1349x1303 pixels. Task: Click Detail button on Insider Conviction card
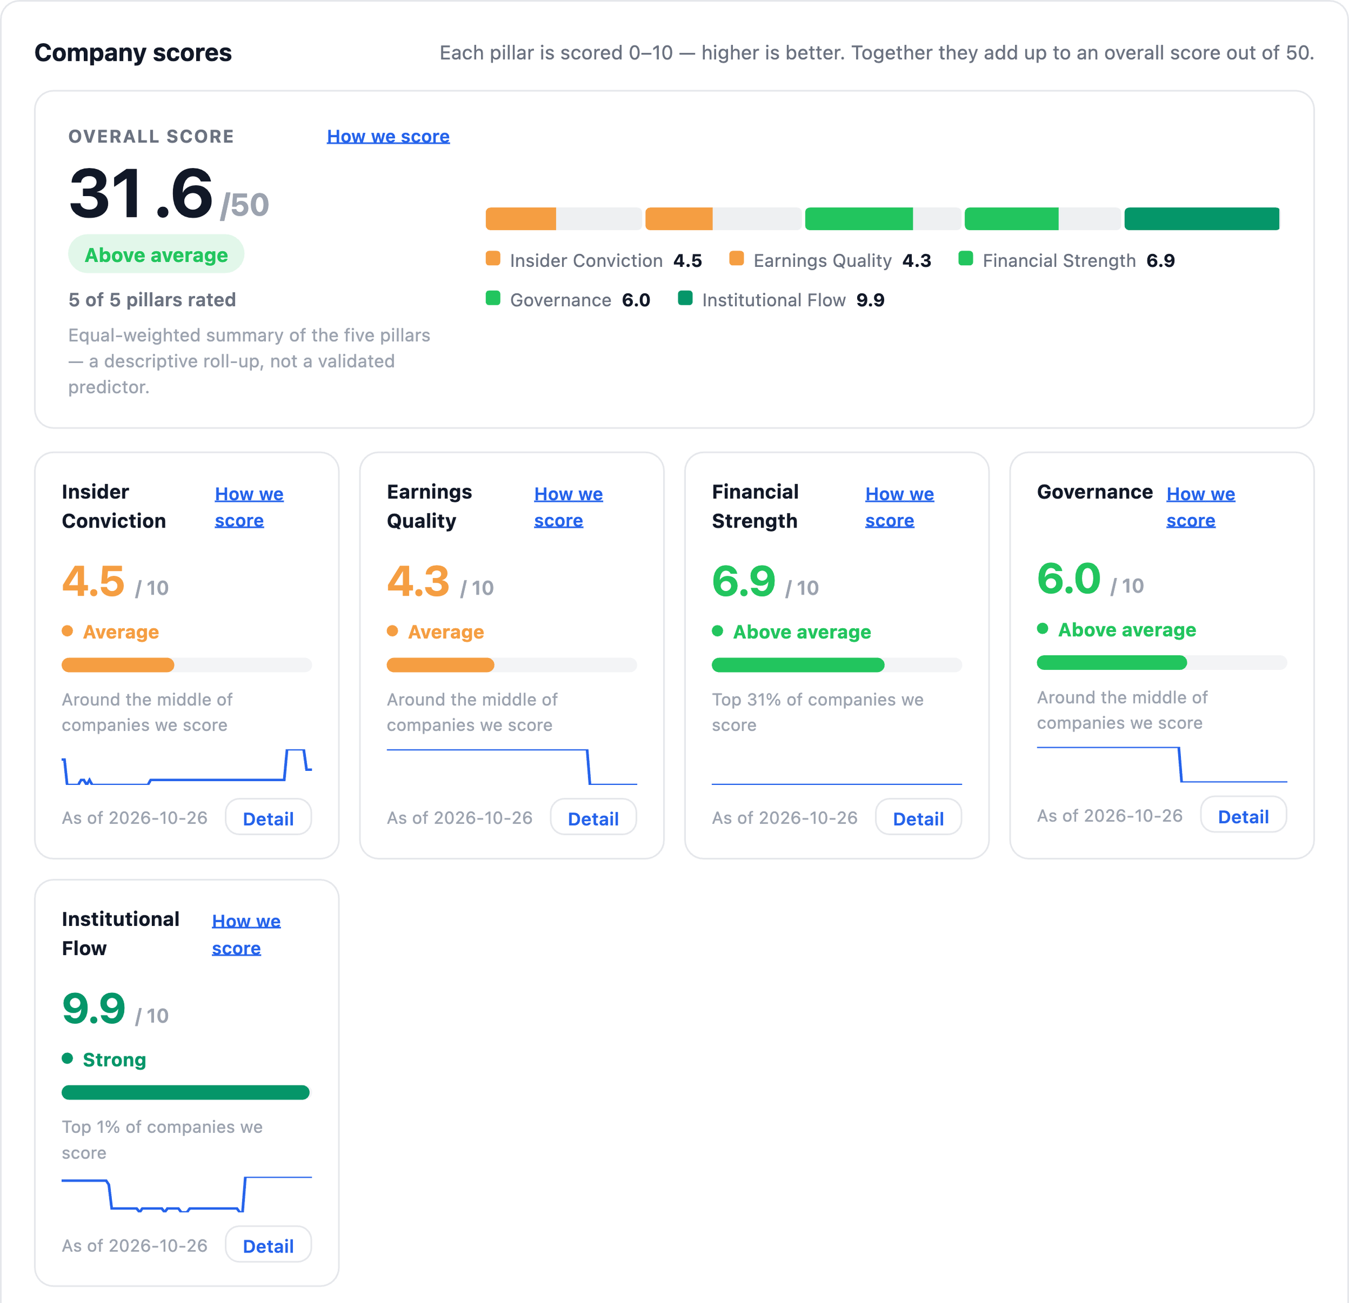269,818
